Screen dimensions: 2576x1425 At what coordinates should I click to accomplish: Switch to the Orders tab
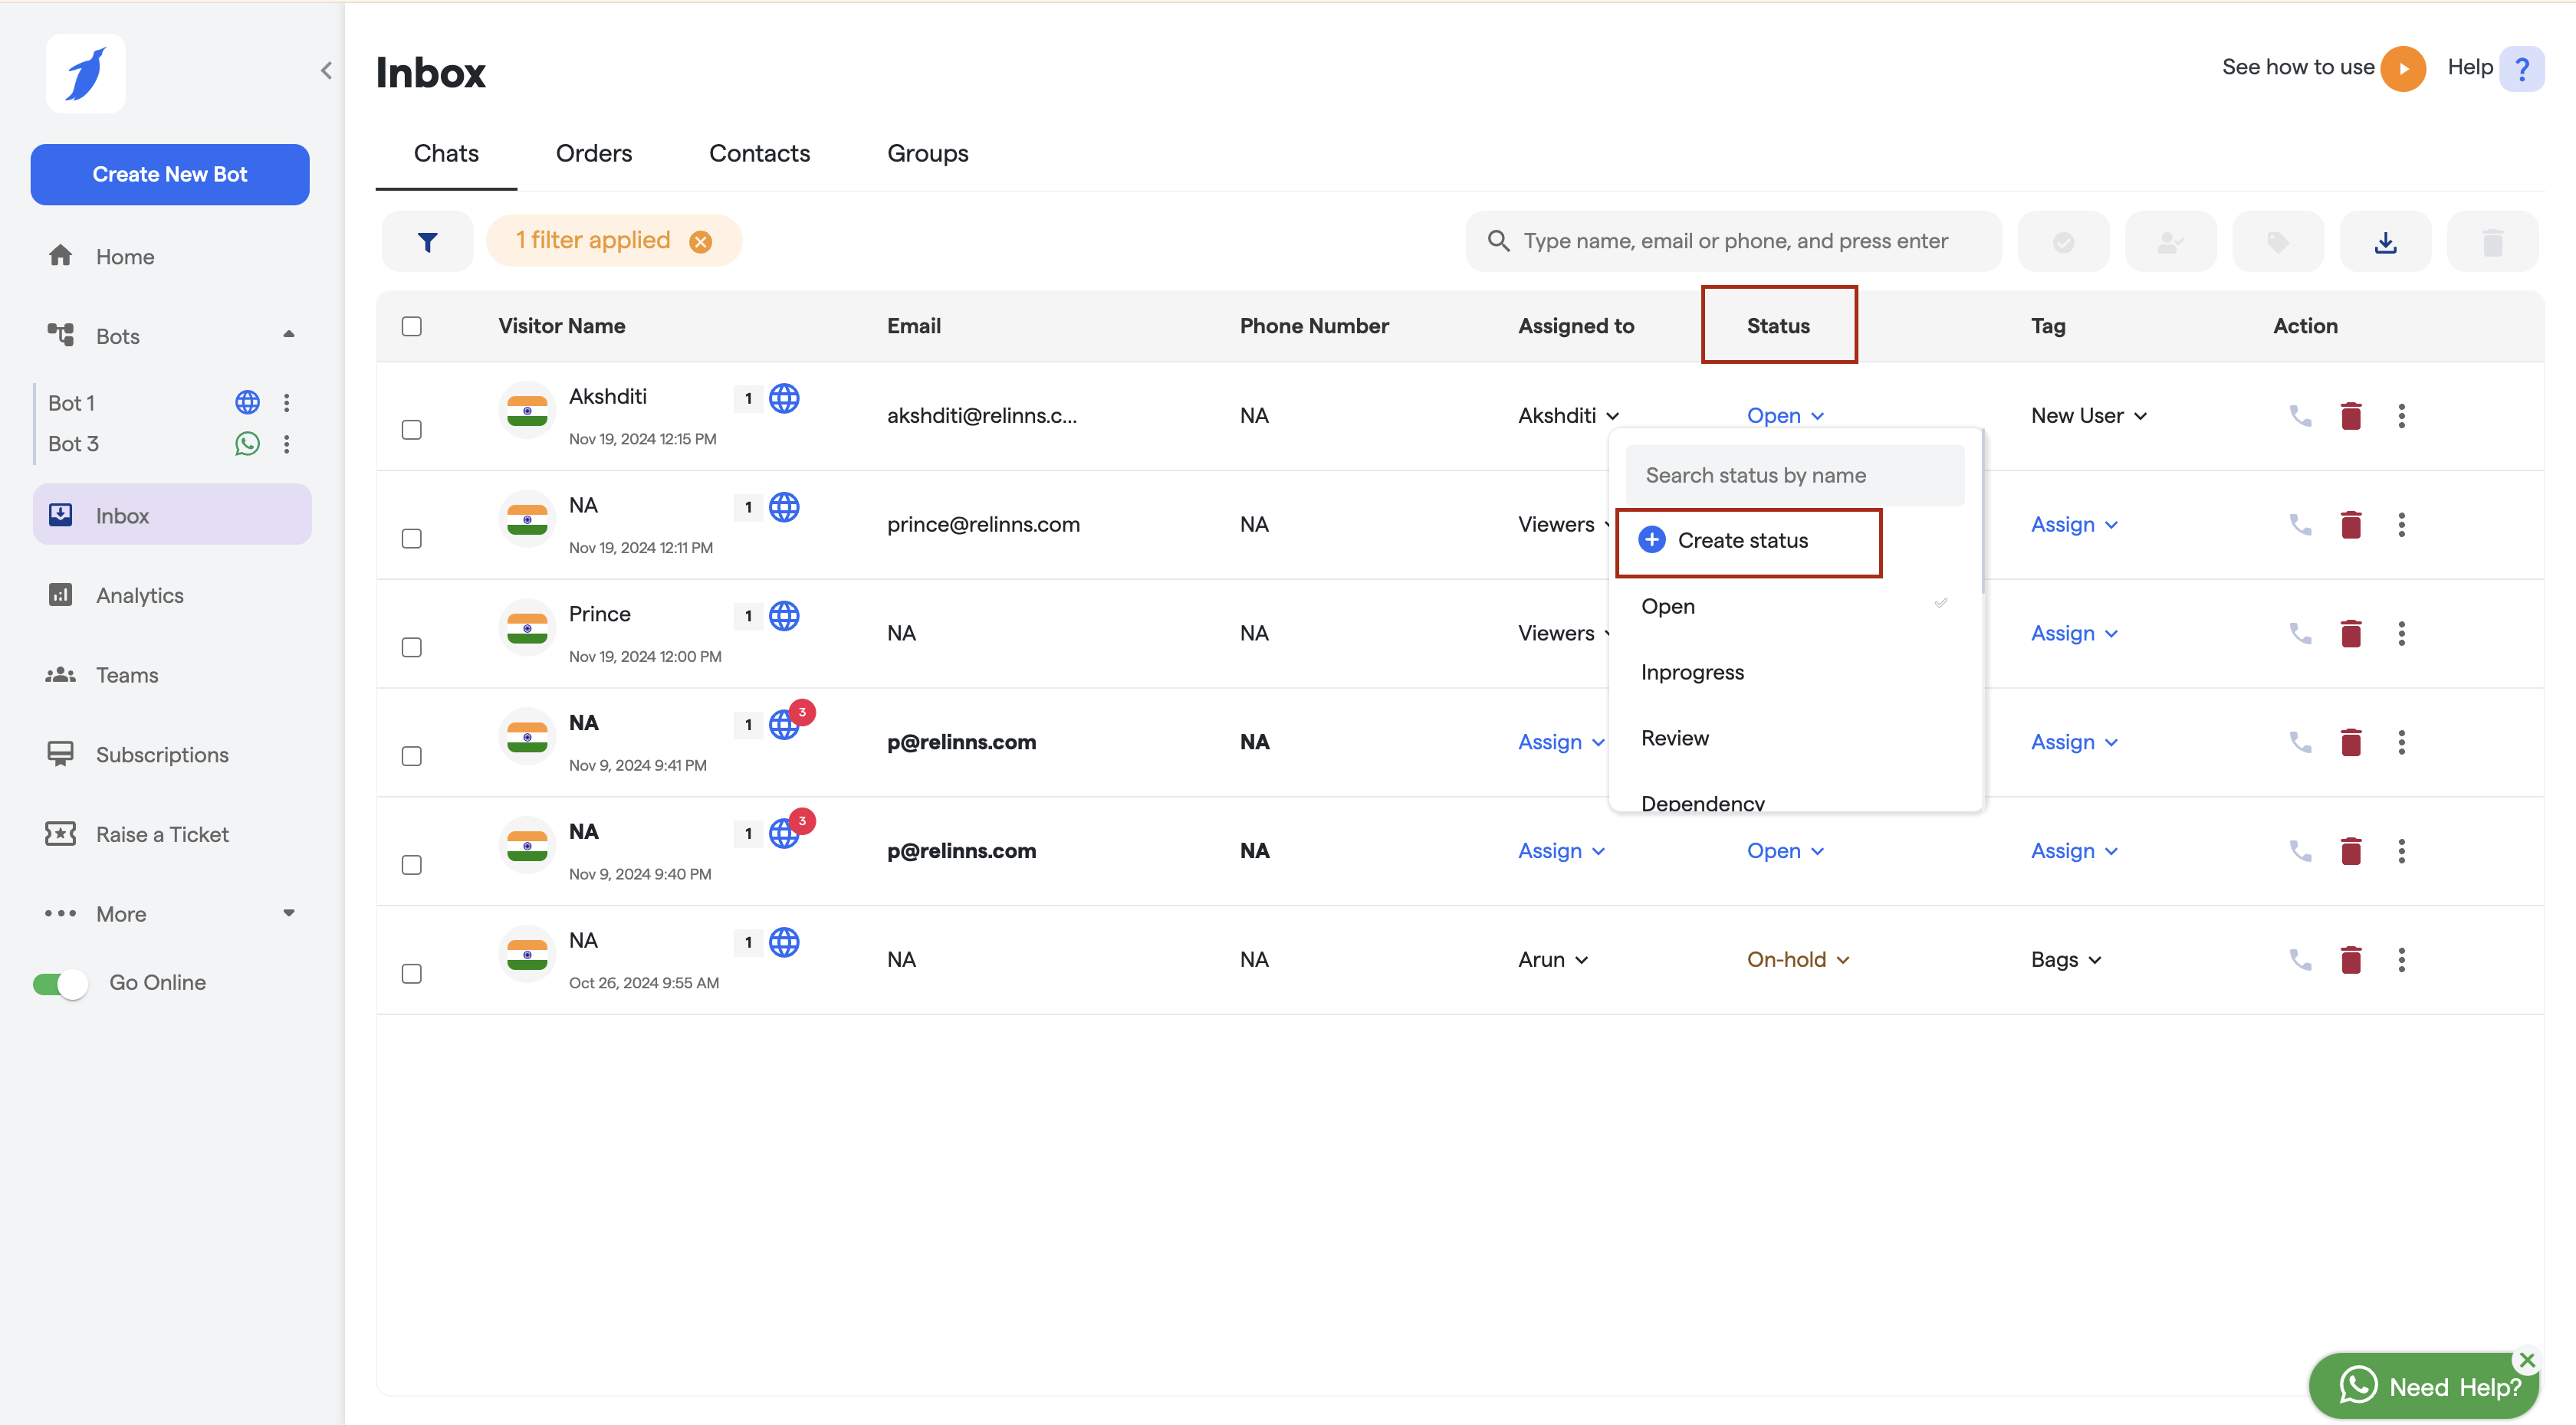(593, 153)
